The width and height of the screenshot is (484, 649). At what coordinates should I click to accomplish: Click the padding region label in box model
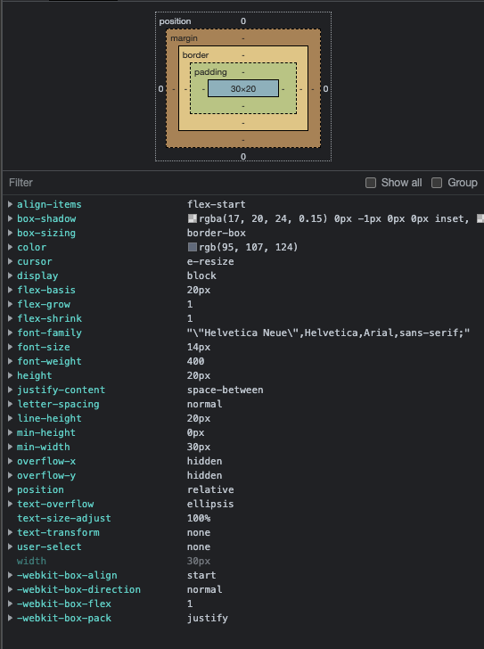tap(210, 72)
